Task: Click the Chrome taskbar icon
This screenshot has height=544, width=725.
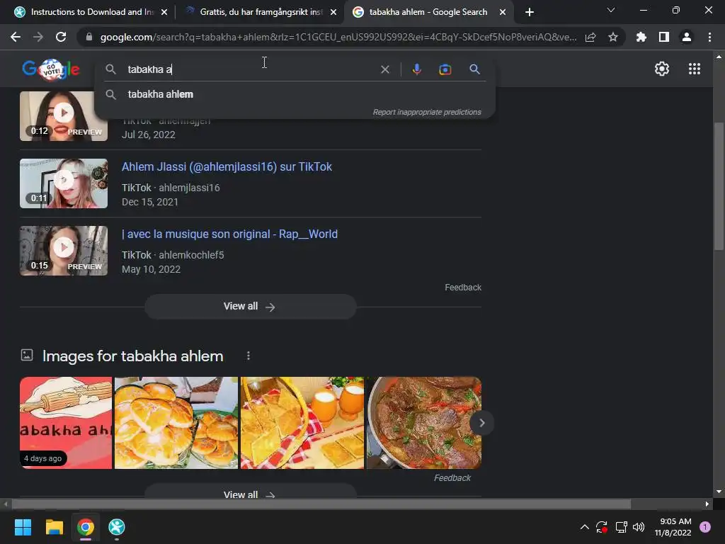Action: tap(86, 527)
